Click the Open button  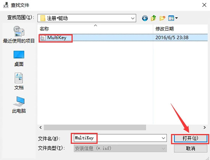190,138
